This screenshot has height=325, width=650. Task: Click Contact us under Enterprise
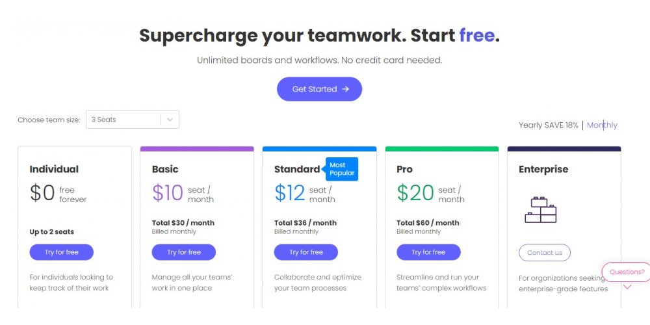pyautogui.click(x=545, y=253)
